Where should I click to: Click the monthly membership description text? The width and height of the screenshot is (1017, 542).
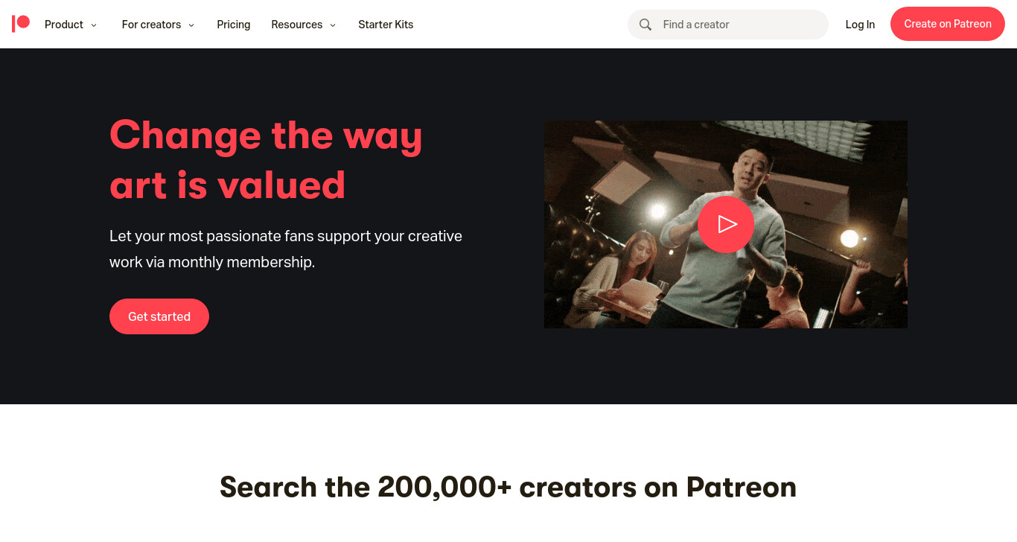pyautogui.click(x=286, y=249)
